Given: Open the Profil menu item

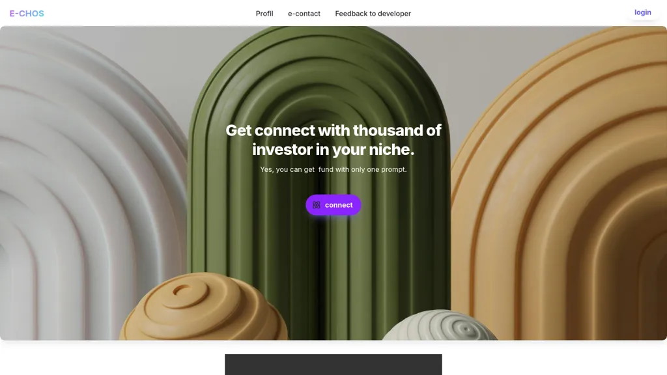Looking at the screenshot, I should click(264, 14).
